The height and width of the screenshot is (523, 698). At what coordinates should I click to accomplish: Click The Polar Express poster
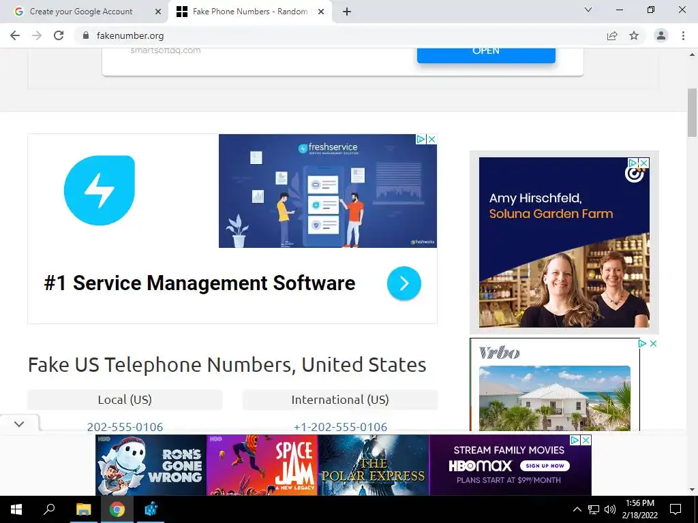373,465
